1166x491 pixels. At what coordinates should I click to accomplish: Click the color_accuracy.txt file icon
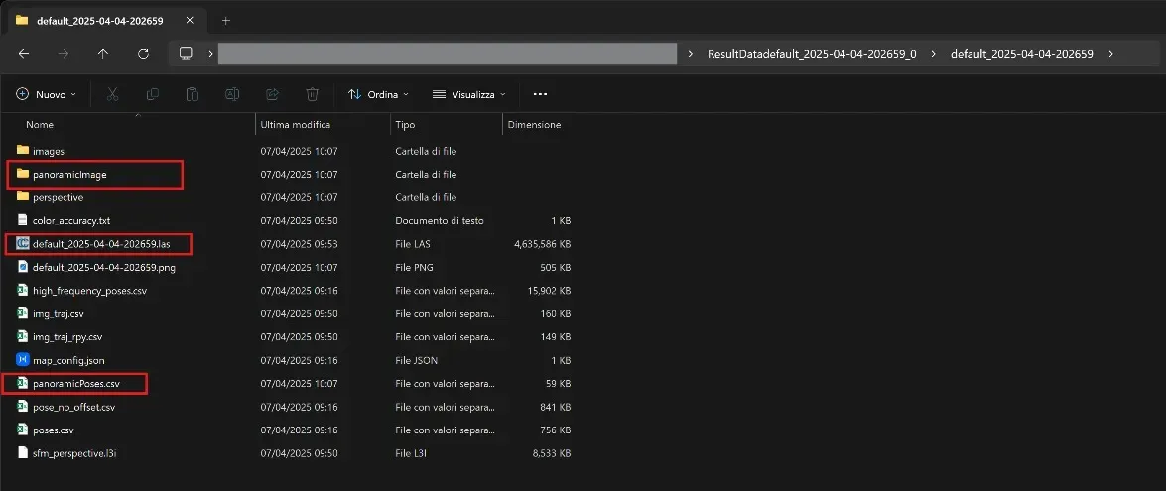pos(22,220)
